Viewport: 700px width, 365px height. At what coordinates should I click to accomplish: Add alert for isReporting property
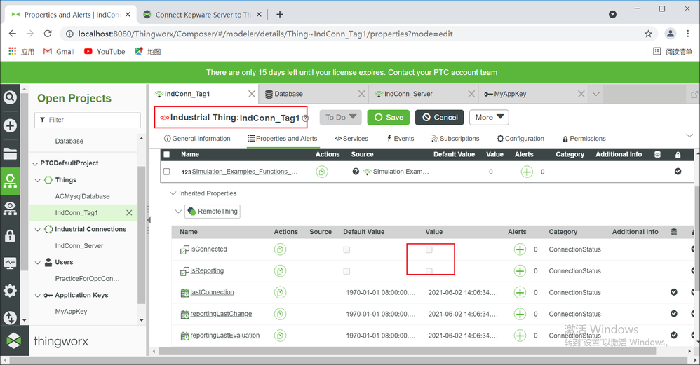click(x=520, y=270)
